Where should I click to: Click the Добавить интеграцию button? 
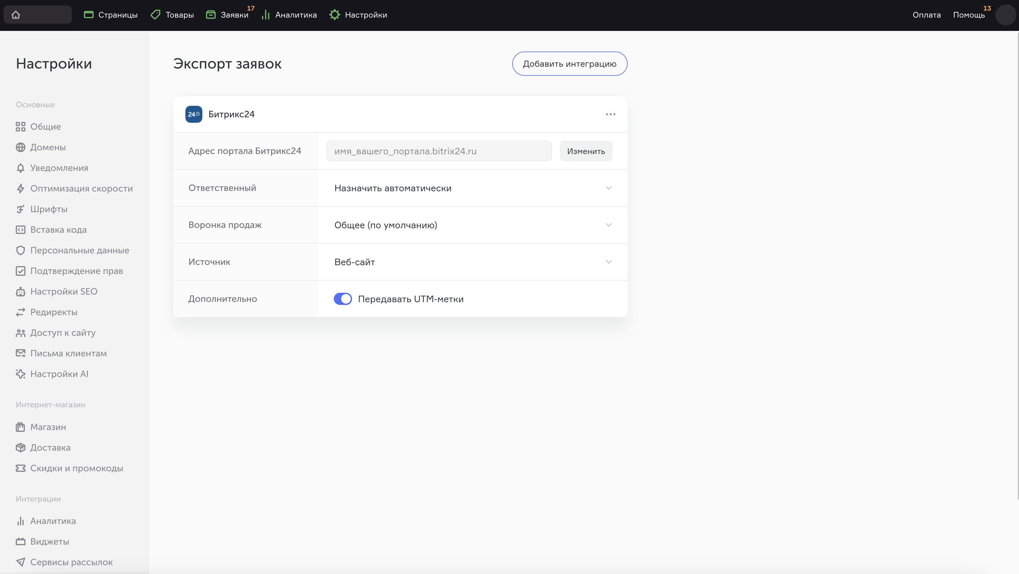point(569,64)
